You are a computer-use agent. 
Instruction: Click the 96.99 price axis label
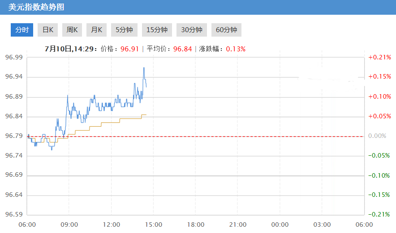(x=14, y=58)
